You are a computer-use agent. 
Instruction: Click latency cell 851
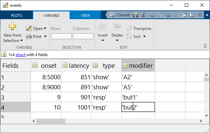tap(76, 77)
